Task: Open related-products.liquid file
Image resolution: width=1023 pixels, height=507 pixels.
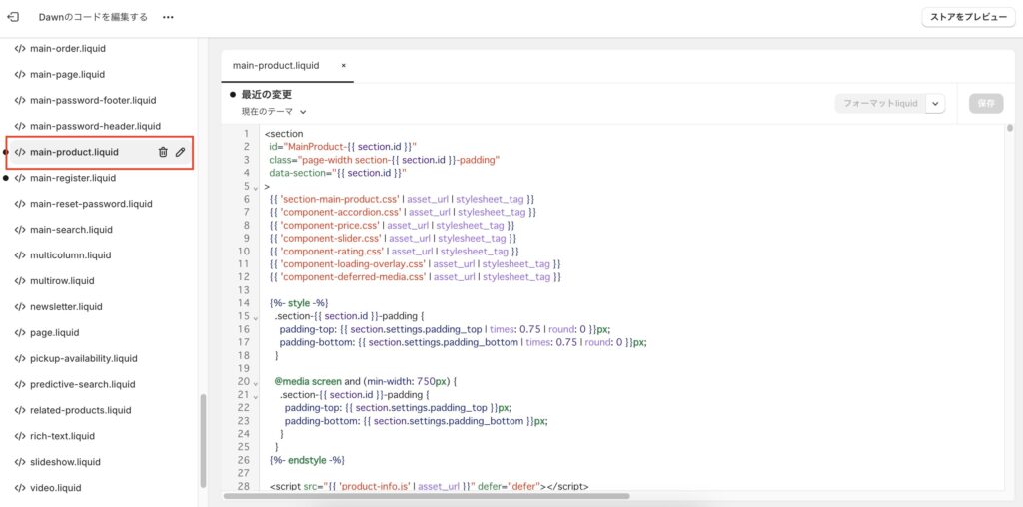Action: coord(80,410)
